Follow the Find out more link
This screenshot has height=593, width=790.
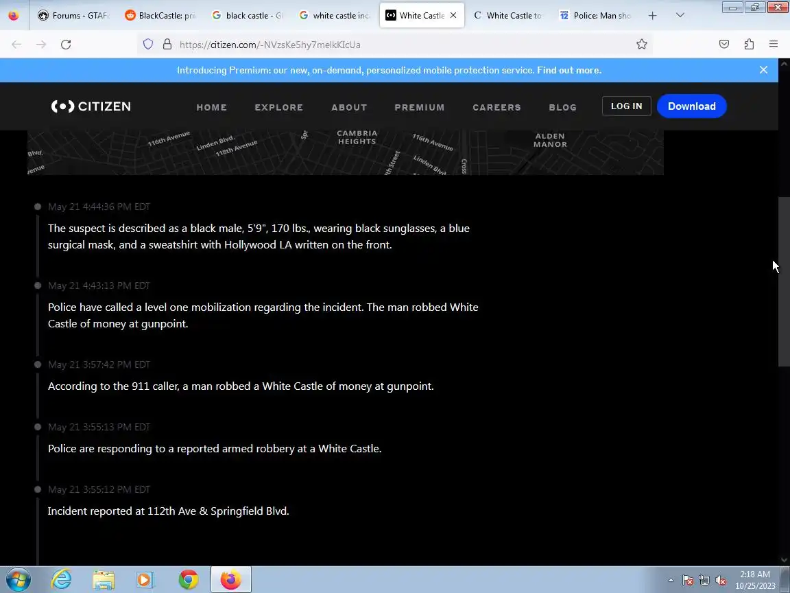coord(568,70)
